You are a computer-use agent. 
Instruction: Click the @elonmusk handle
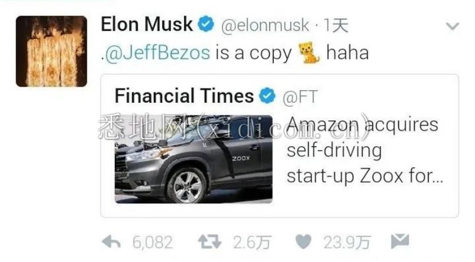pyautogui.click(x=265, y=25)
